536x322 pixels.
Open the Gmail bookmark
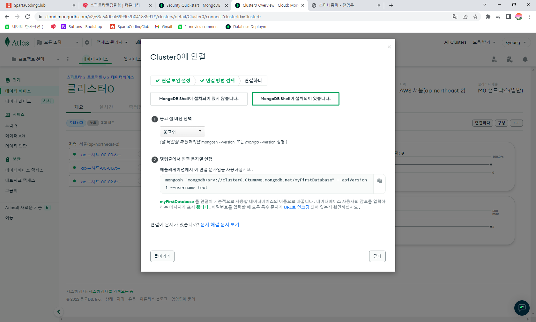point(163,27)
